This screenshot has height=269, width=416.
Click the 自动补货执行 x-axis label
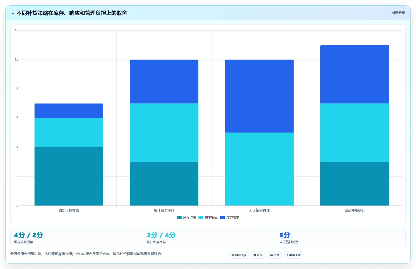[355, 210]
